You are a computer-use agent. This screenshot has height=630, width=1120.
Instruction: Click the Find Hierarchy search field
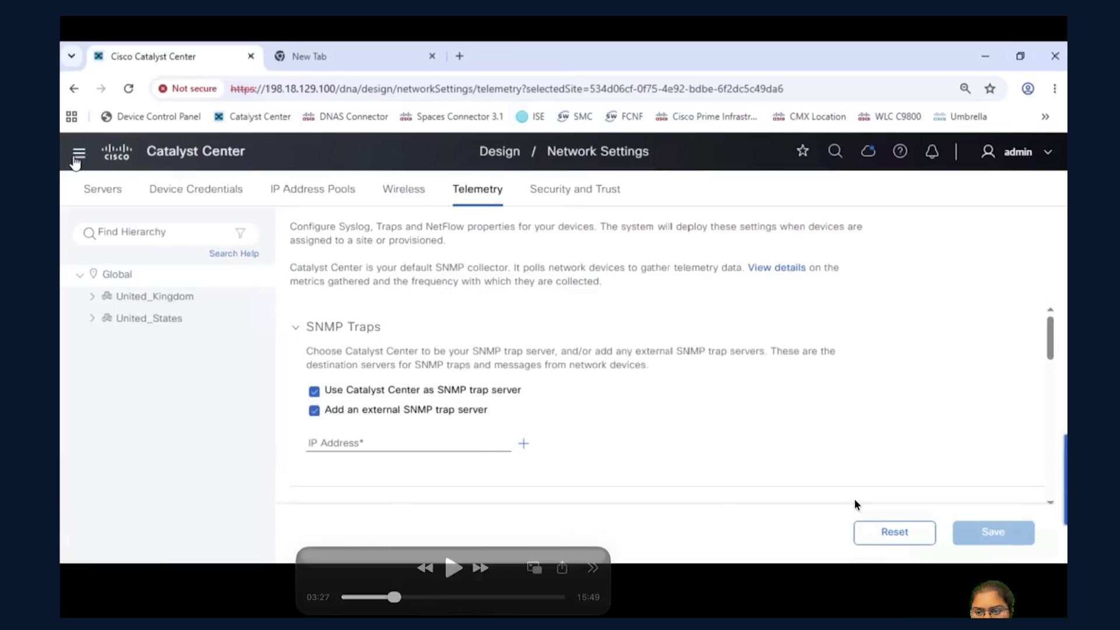[x=166, y=232]
